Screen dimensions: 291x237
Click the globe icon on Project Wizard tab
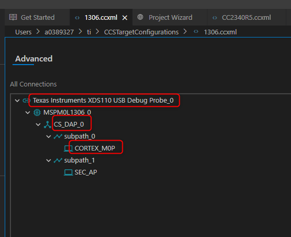141,17
